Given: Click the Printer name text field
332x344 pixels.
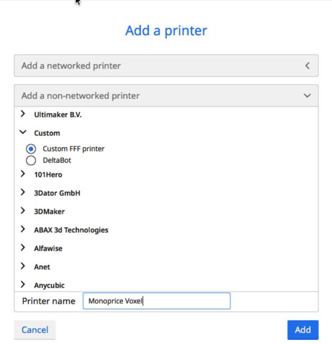Looking at the screenshot, I should 156,301.
